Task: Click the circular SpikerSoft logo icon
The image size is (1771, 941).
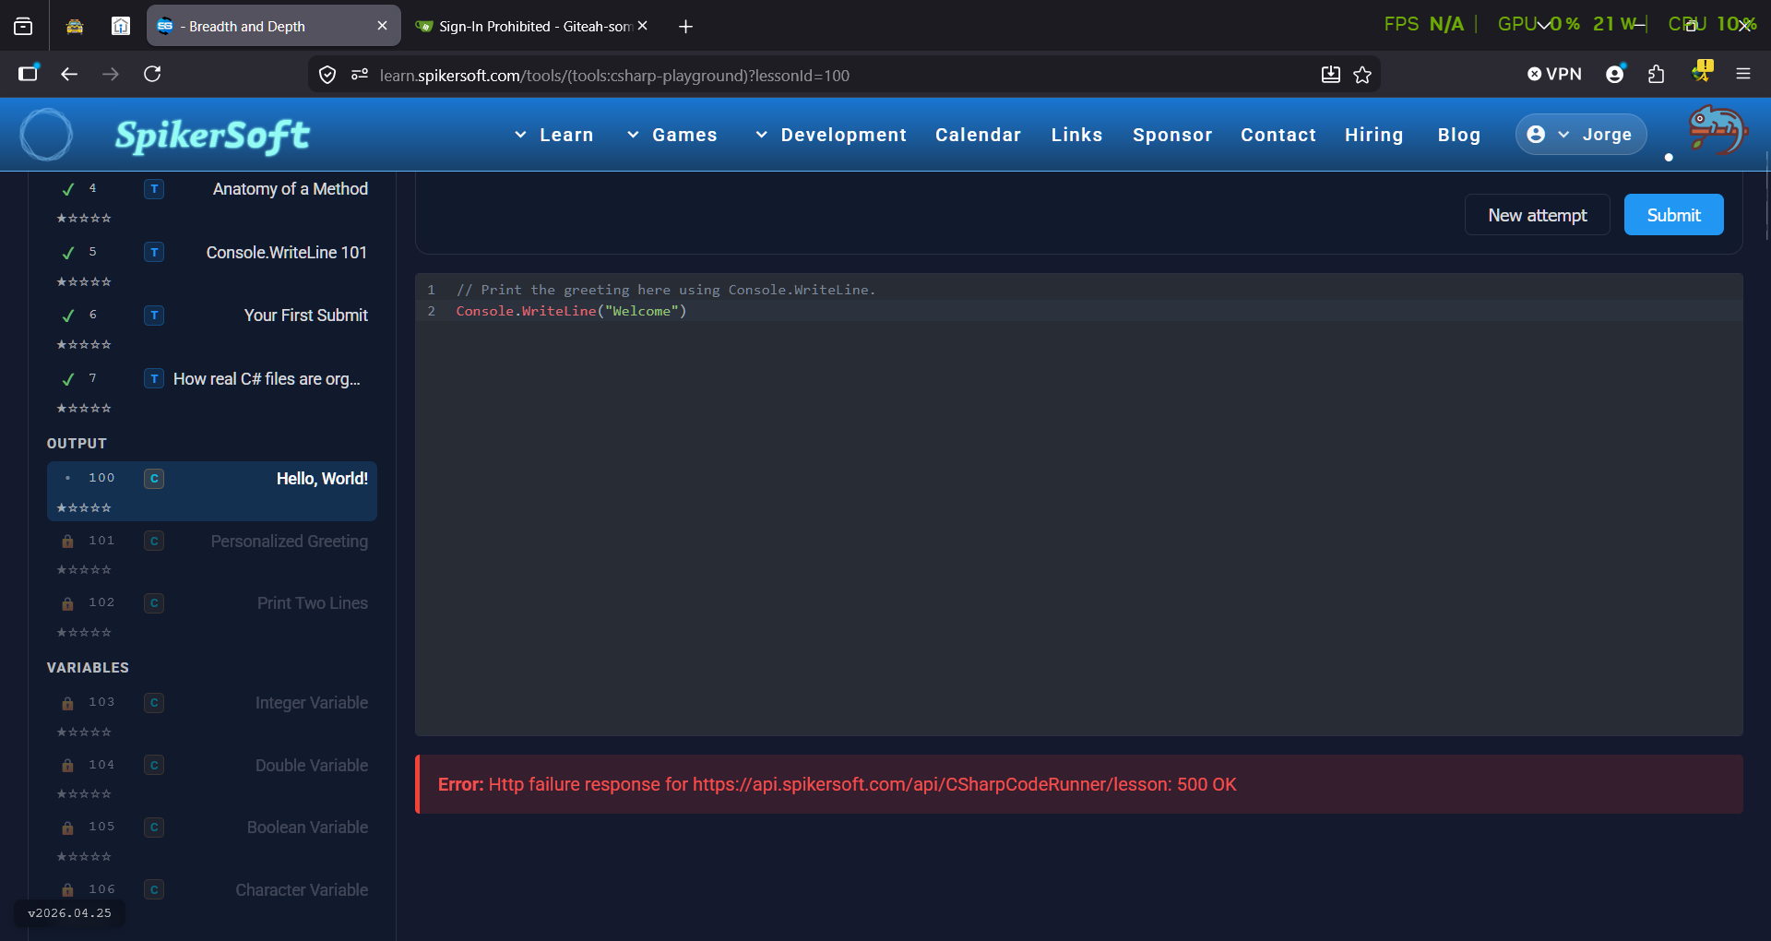Action: click(x=46, y=135)
